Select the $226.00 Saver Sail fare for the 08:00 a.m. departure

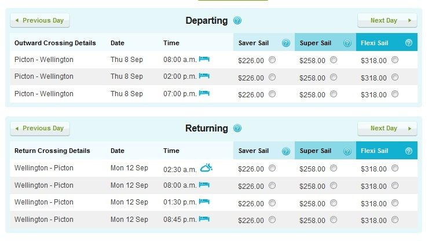coord(272,60)
